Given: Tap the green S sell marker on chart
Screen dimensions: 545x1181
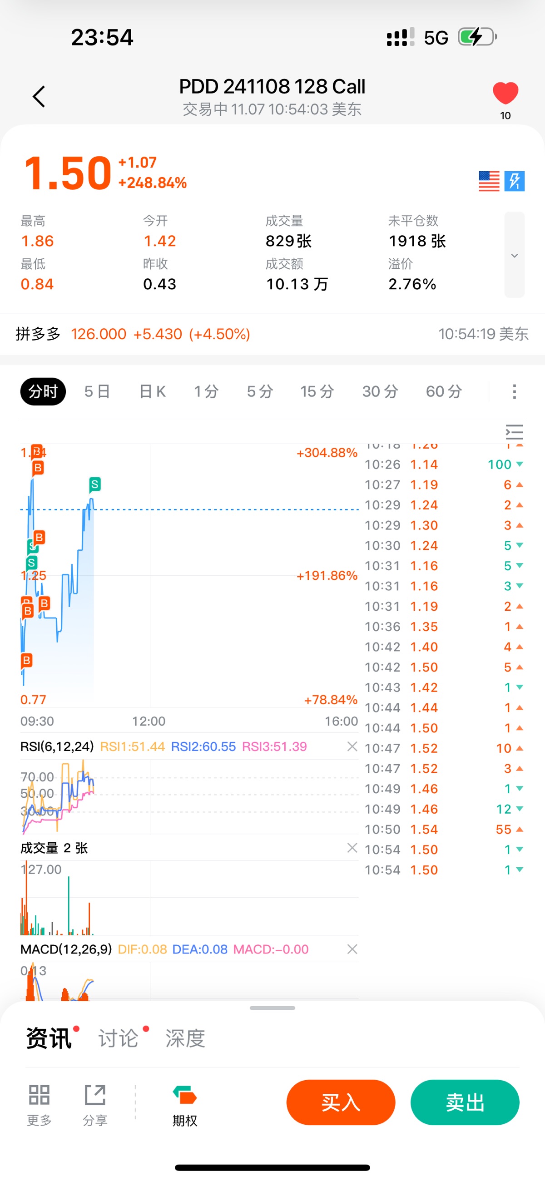Looking at the screenshot, I should (x=94, y=484).
